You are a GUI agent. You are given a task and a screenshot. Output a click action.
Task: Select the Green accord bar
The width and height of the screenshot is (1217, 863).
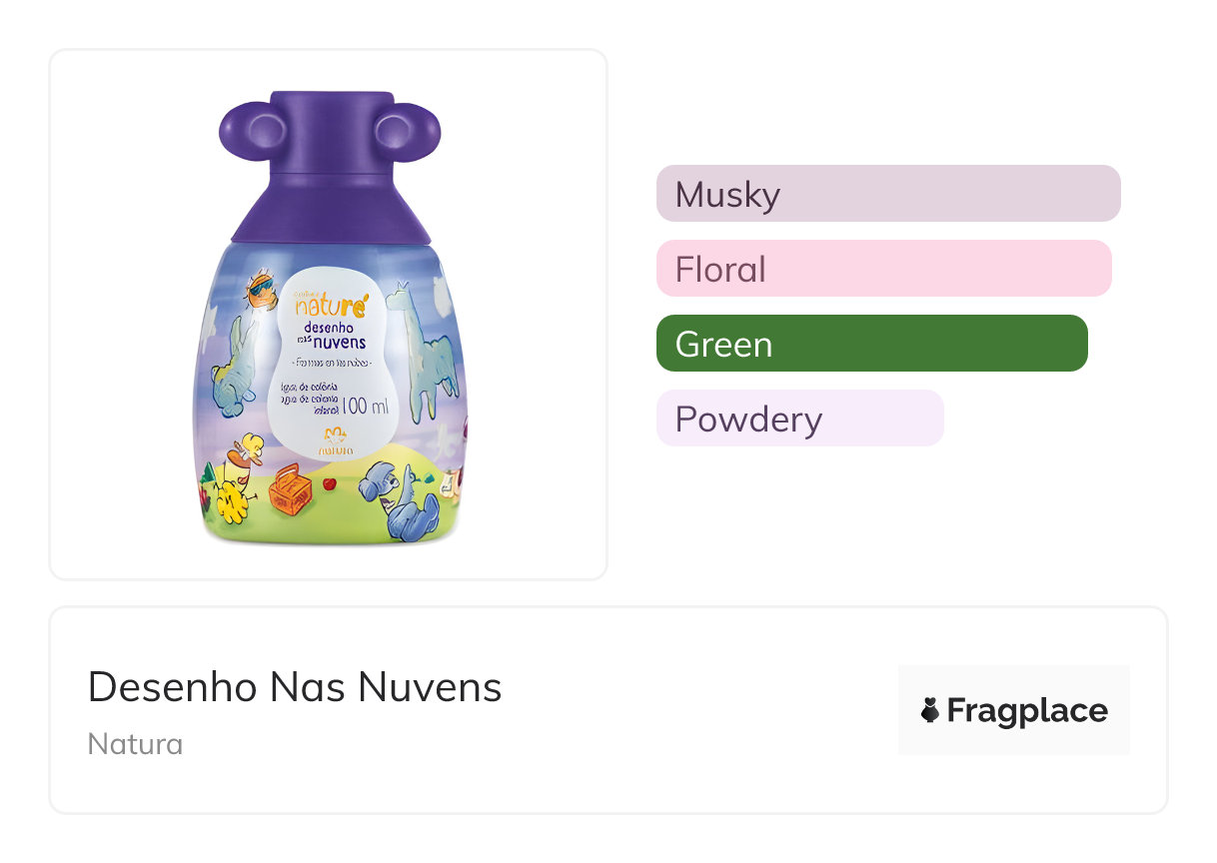[x=871, y=344]
